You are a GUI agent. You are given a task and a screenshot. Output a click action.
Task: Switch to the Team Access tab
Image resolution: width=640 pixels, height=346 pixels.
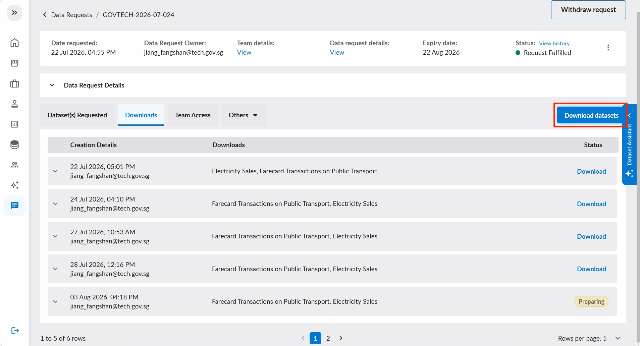[193, 115]
